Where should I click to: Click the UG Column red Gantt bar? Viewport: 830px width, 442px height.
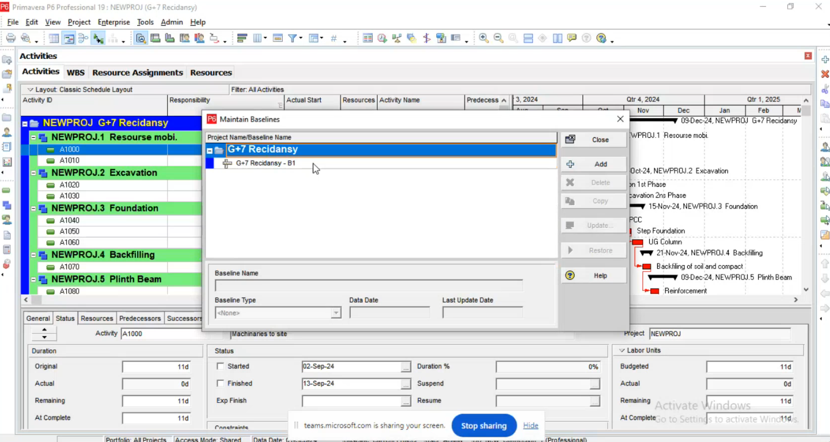coord(637,243)
